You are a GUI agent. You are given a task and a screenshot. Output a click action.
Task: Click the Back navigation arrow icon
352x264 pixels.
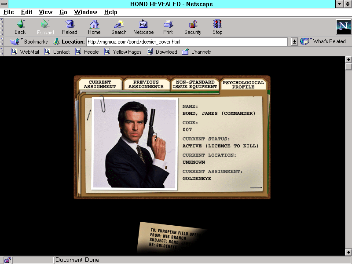(20, 24)
